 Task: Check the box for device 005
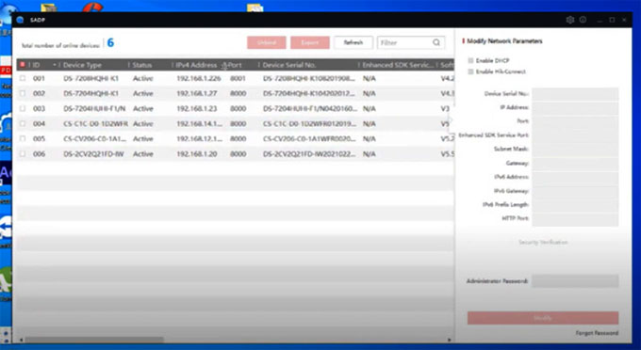pyautogui.click(x=23, y=138)
